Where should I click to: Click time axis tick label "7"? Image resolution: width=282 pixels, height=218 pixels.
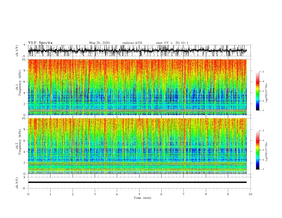click(x=184, y=194)
